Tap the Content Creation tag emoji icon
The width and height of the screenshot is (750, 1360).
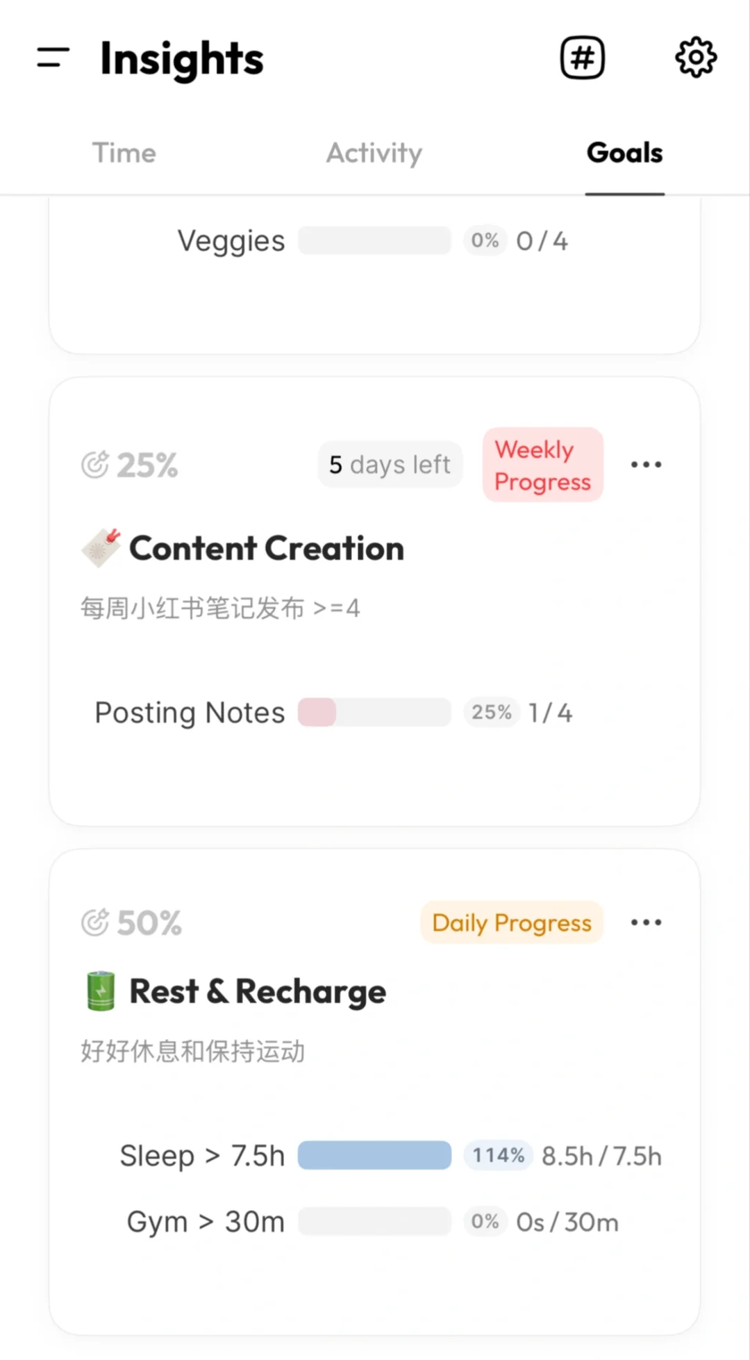tap(101, 547)
